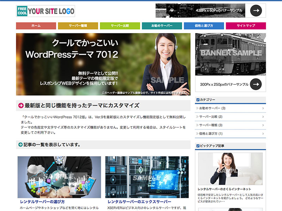Click the arrow icon on the top header banner
The image size is (282, 211).
(x=256, y=11)
